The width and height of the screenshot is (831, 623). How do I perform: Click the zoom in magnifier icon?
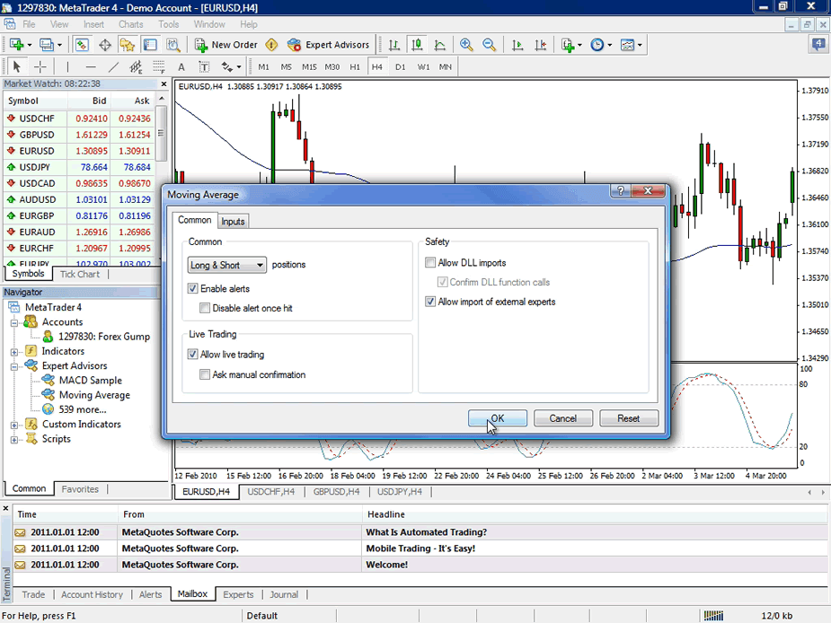tap(466, 45)
